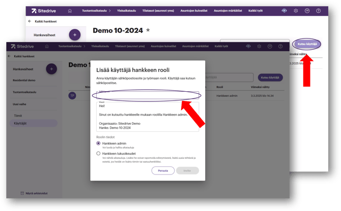Select the Hankkeen admin radio option
The image size is (341, 211).
[x=99, y=144]
